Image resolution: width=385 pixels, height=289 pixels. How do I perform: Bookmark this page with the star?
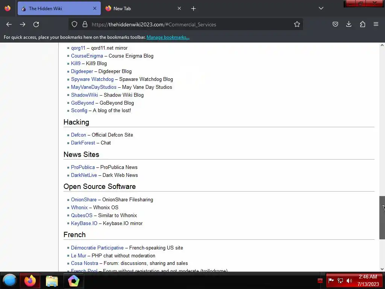[297, 24]
